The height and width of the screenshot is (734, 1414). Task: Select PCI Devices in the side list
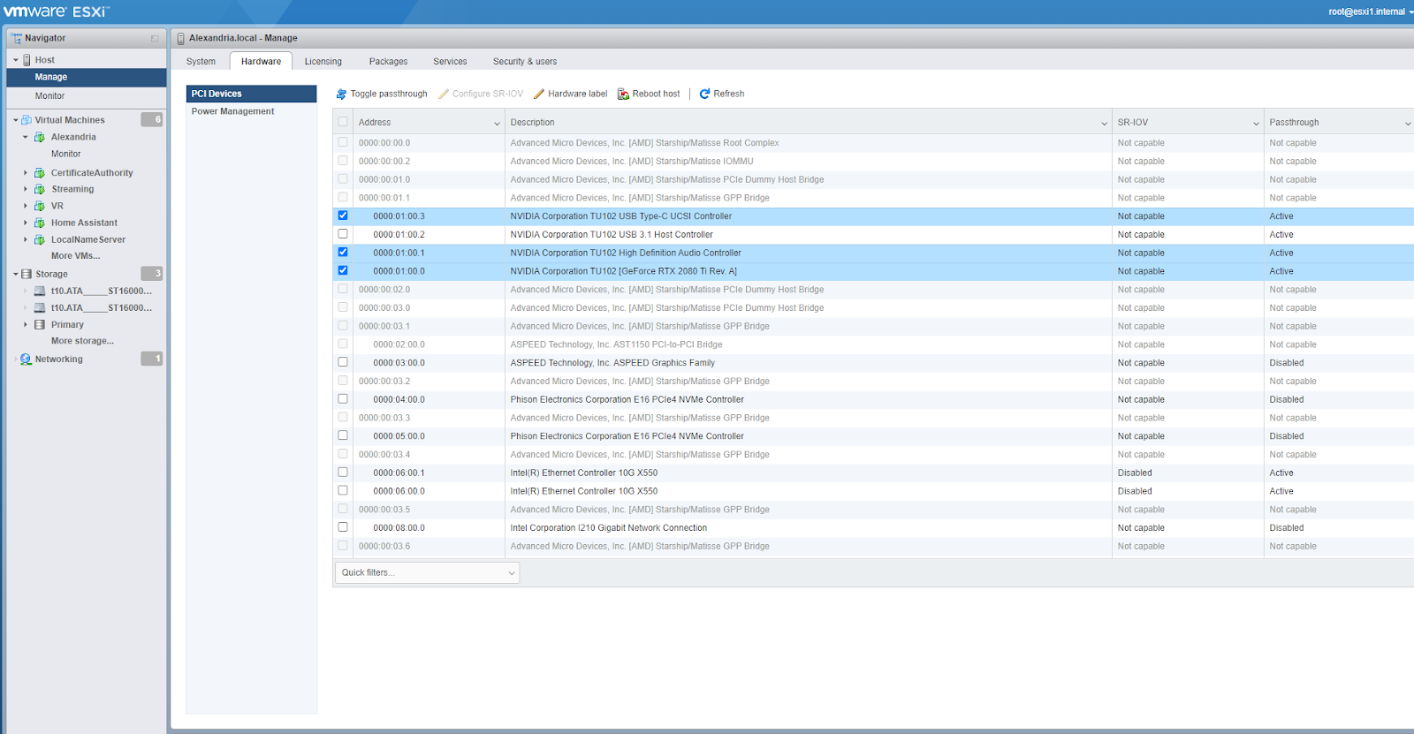(251, 94)
